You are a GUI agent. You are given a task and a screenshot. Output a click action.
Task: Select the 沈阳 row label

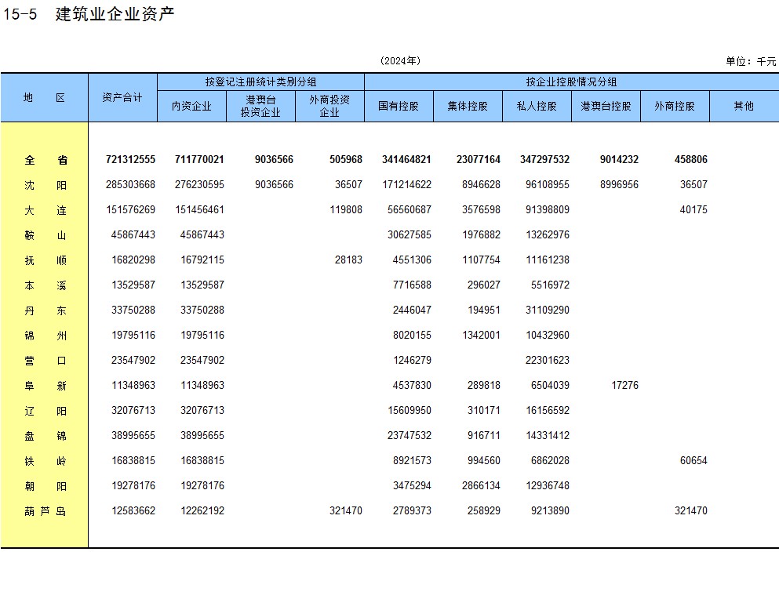click(46, 185)
